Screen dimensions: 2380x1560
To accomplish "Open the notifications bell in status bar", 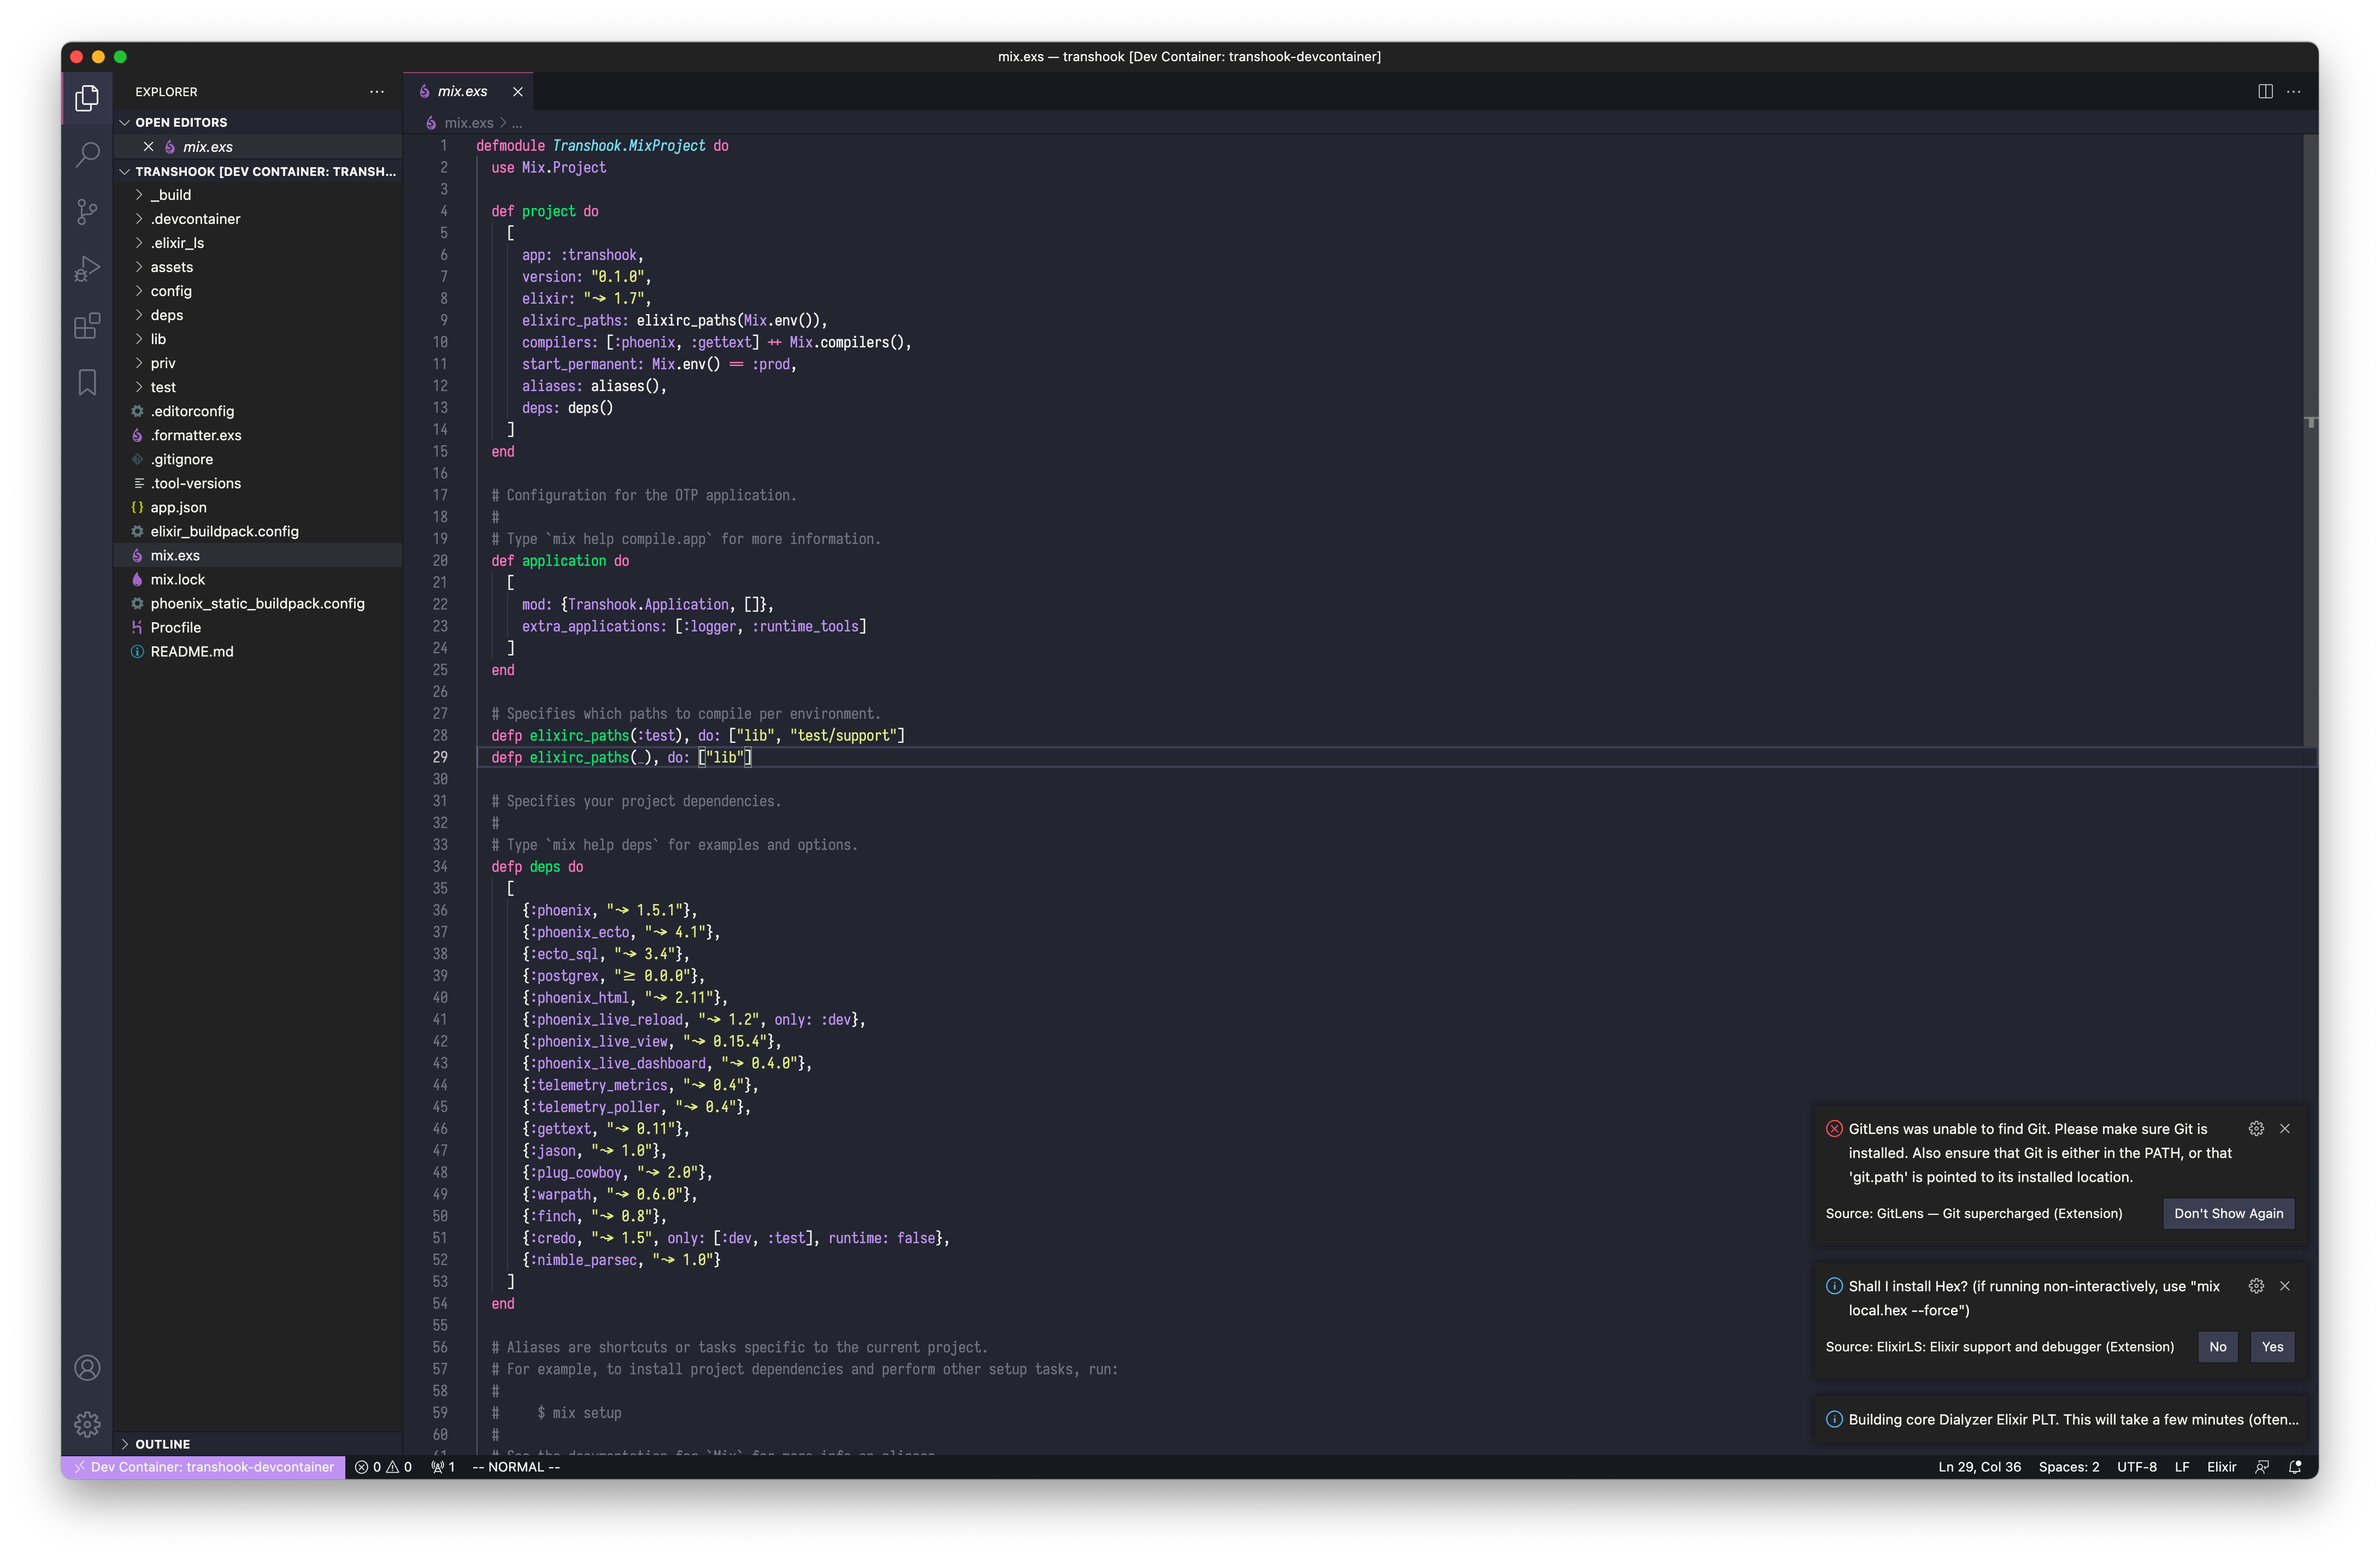I will 2296,1467.
